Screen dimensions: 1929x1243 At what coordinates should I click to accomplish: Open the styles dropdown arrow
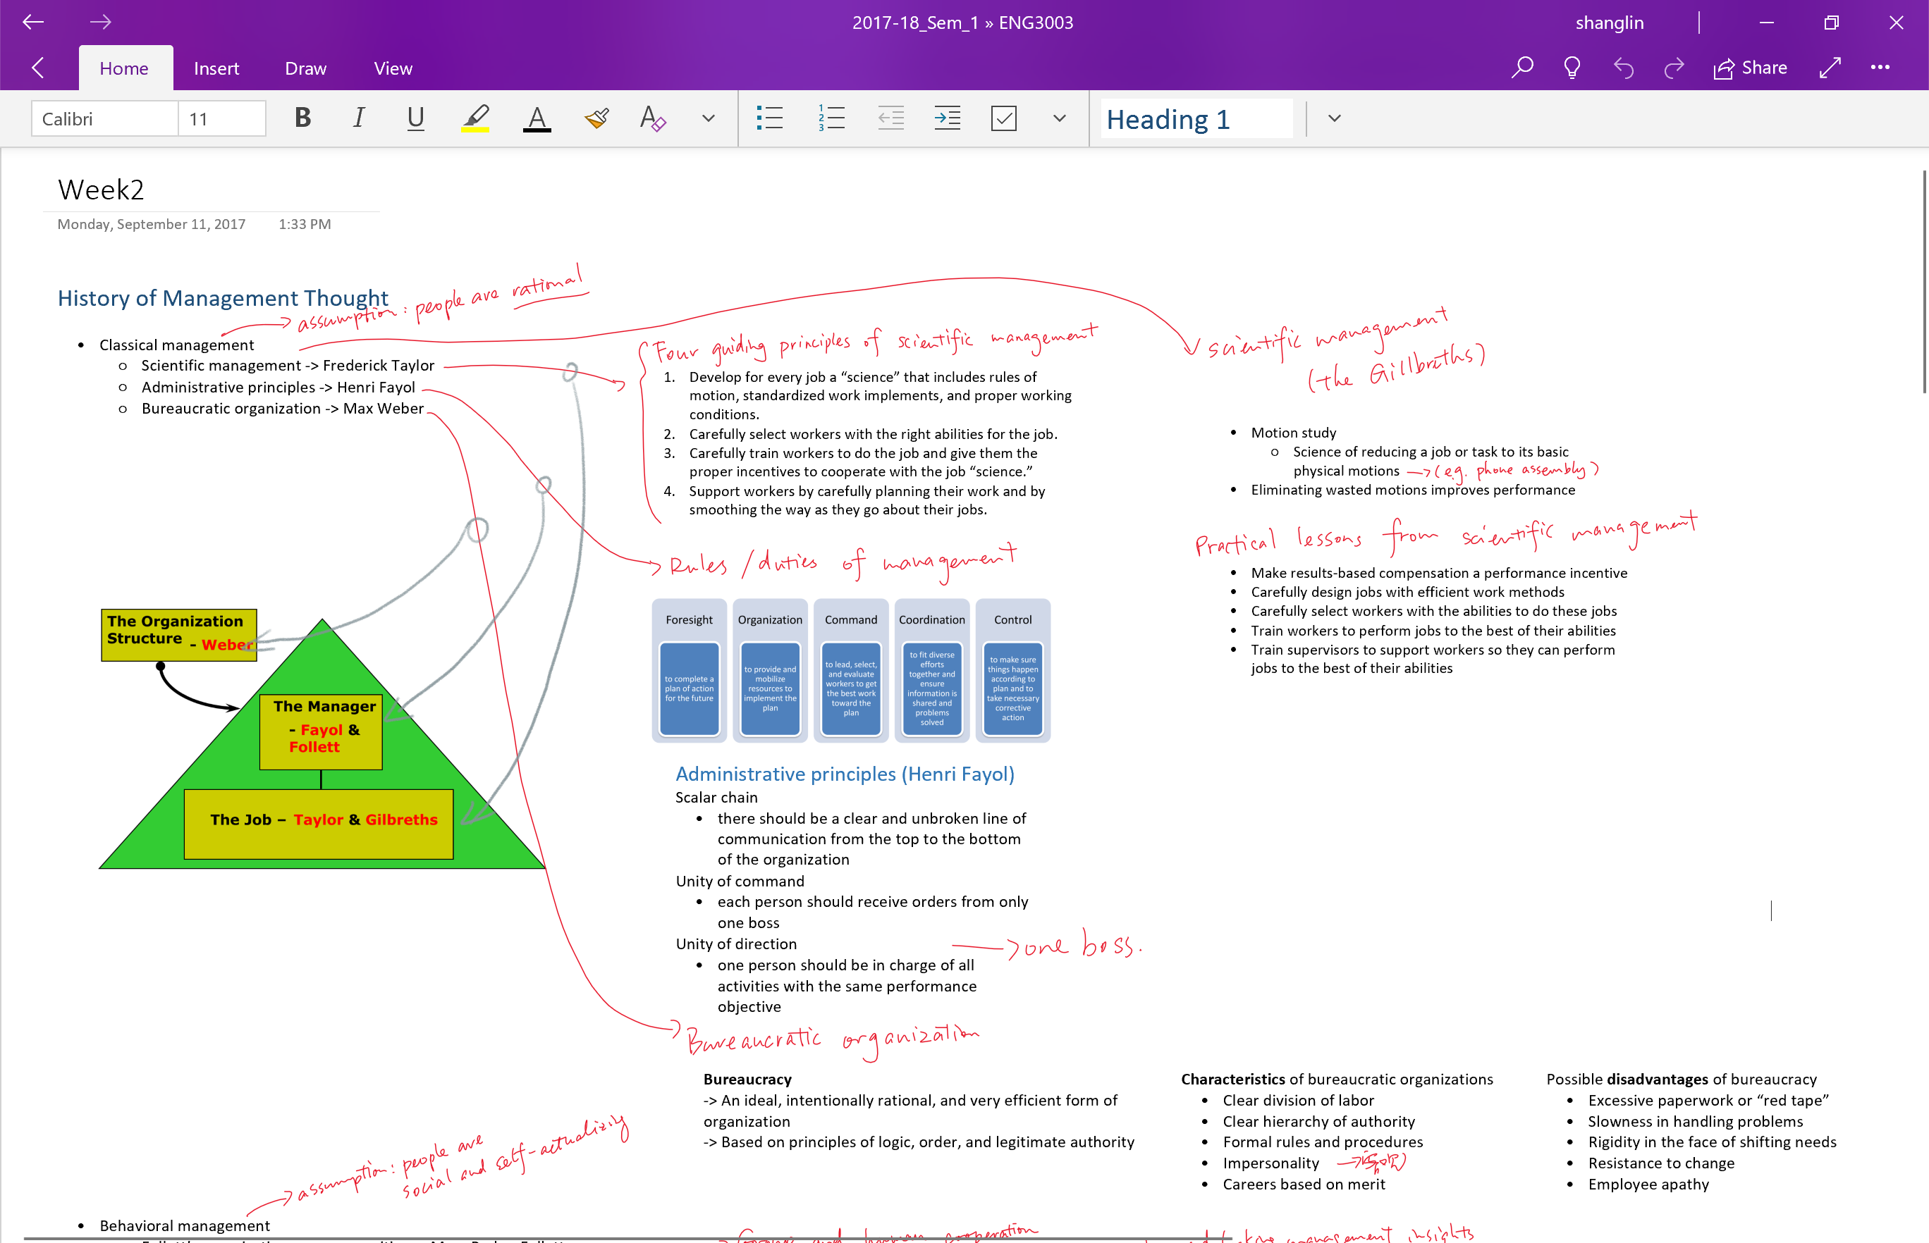point(1334,118)
